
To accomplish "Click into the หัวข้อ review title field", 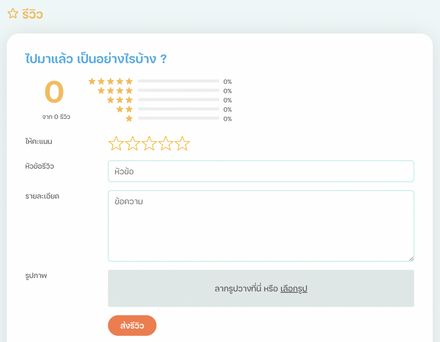I will [261, 171].
